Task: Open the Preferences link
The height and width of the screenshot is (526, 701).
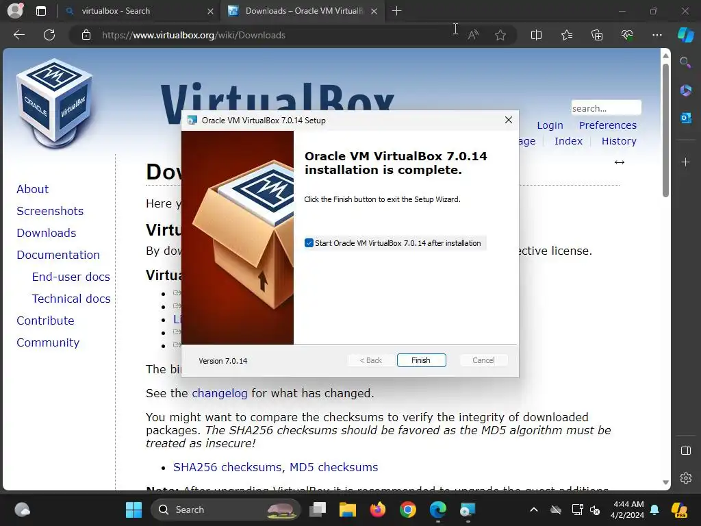Action: pyautogui.click(x=608, y=125)
